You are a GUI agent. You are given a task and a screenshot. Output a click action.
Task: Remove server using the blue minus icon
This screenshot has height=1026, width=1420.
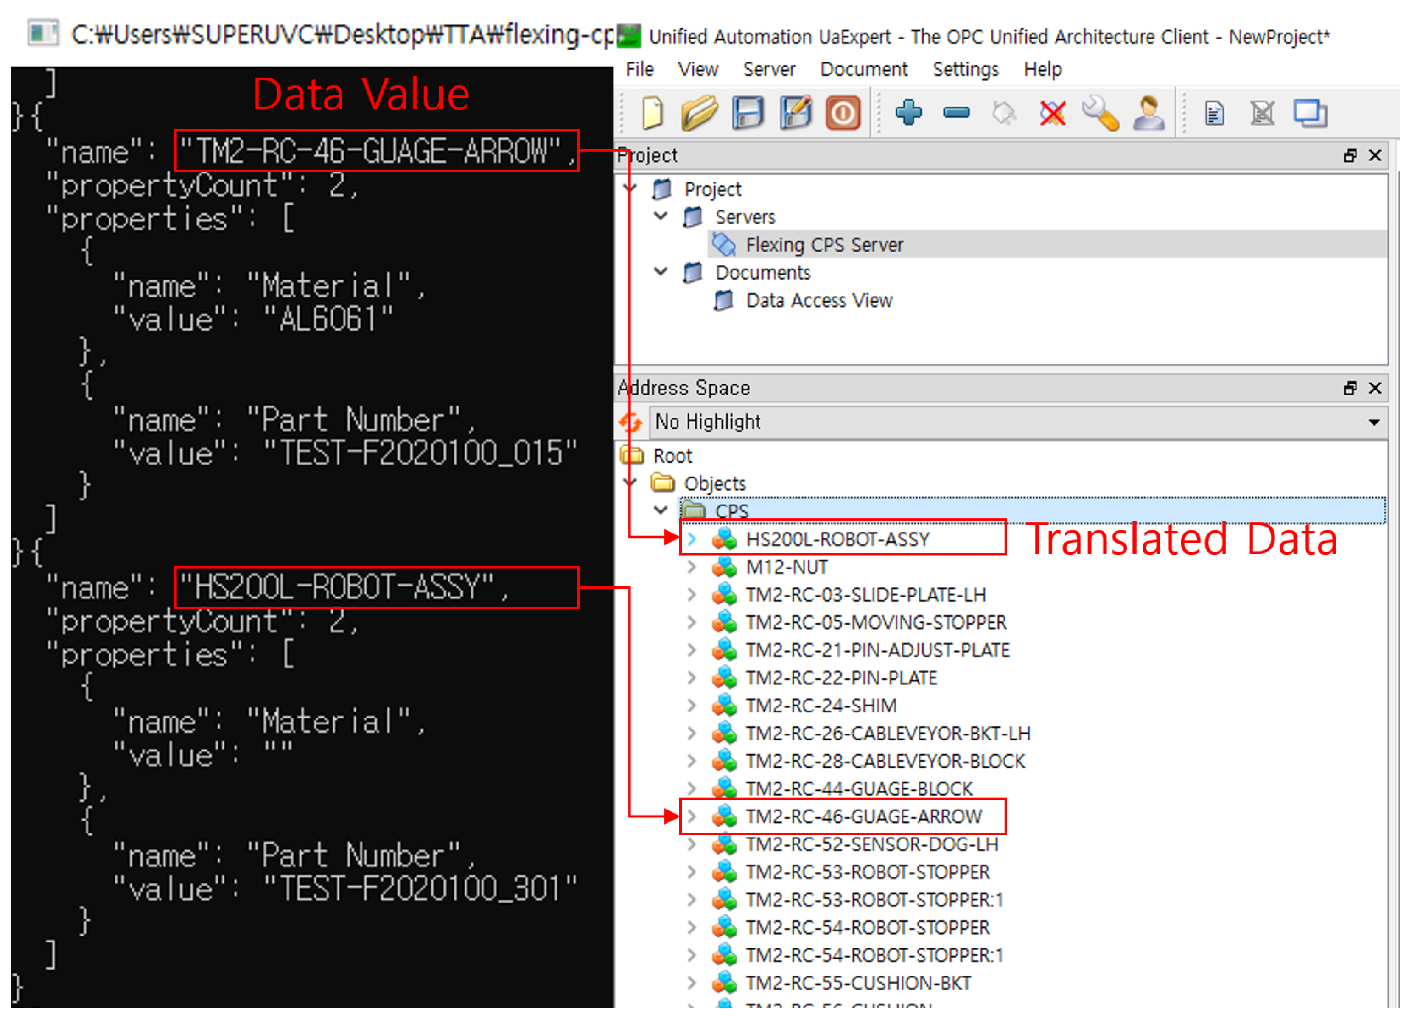(x=956, y=113)
